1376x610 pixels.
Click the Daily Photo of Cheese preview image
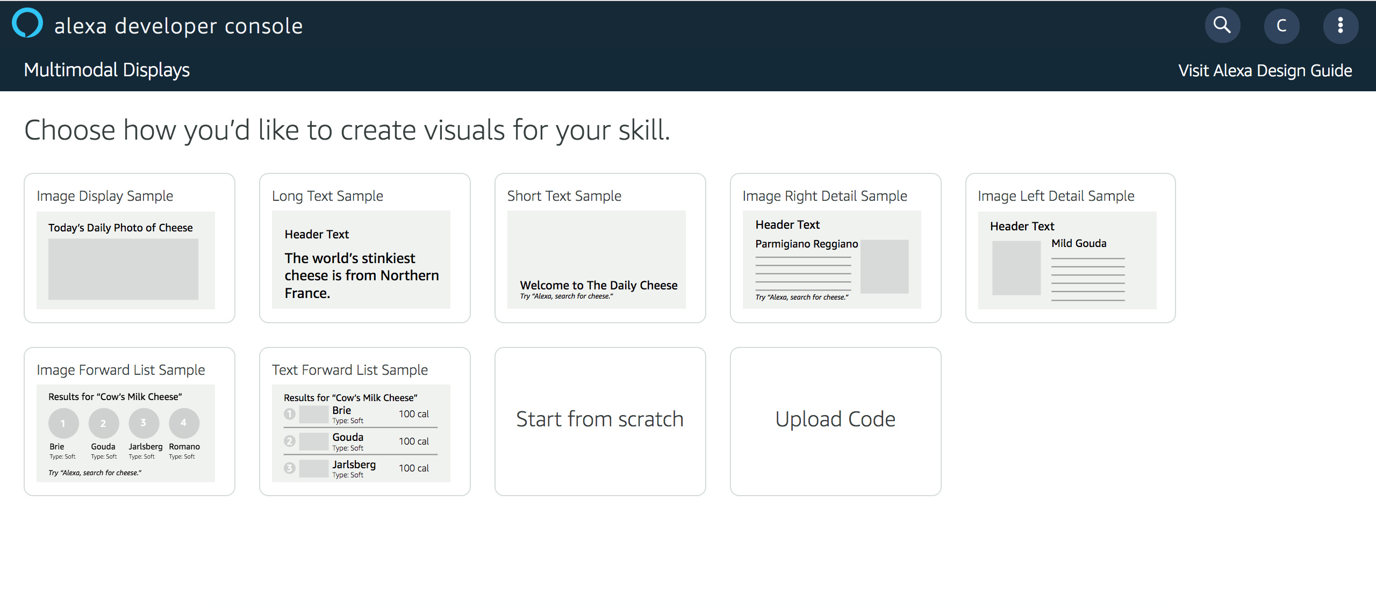pyautogui.click(x=123, y=269)
